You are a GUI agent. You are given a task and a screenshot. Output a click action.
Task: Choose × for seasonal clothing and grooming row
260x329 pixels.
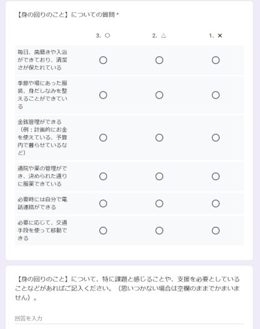tap(216, 95)
